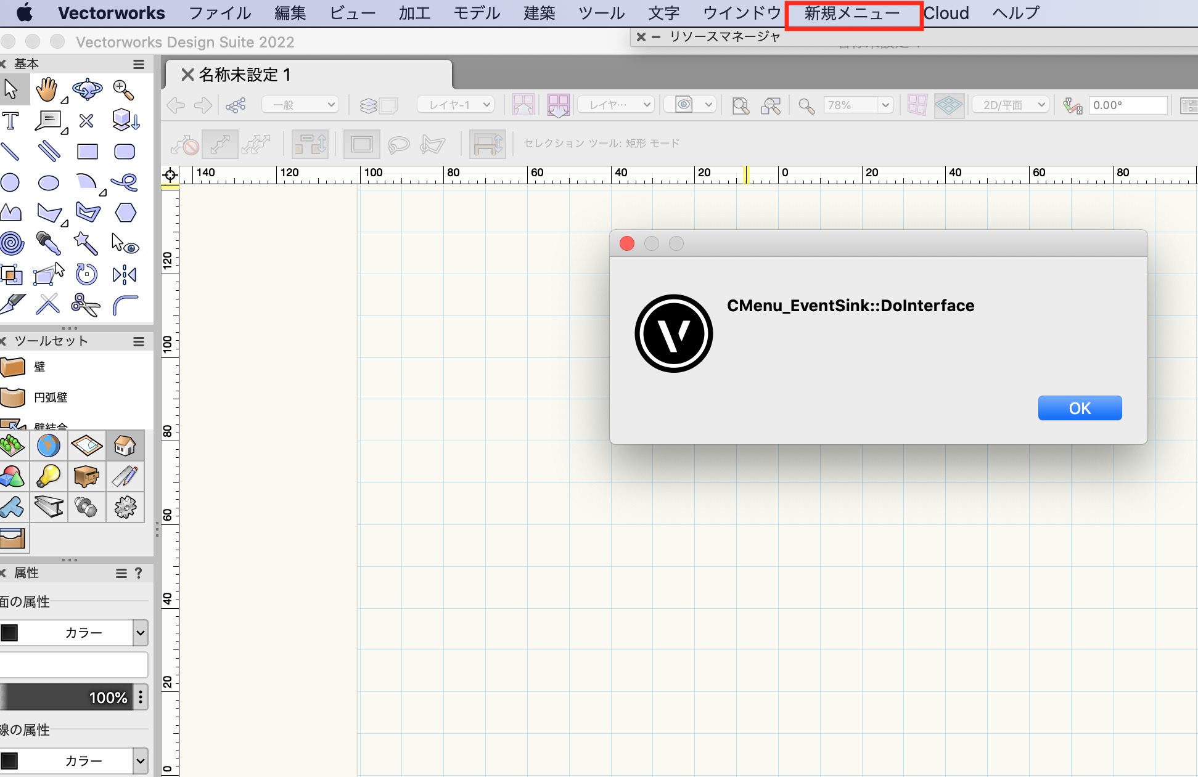Choose the Hexagon polygon tool

click(125, 213)
